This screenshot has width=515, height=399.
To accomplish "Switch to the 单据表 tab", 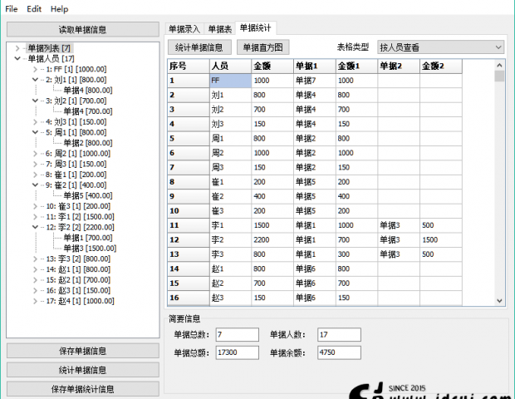I will (220, 29).
